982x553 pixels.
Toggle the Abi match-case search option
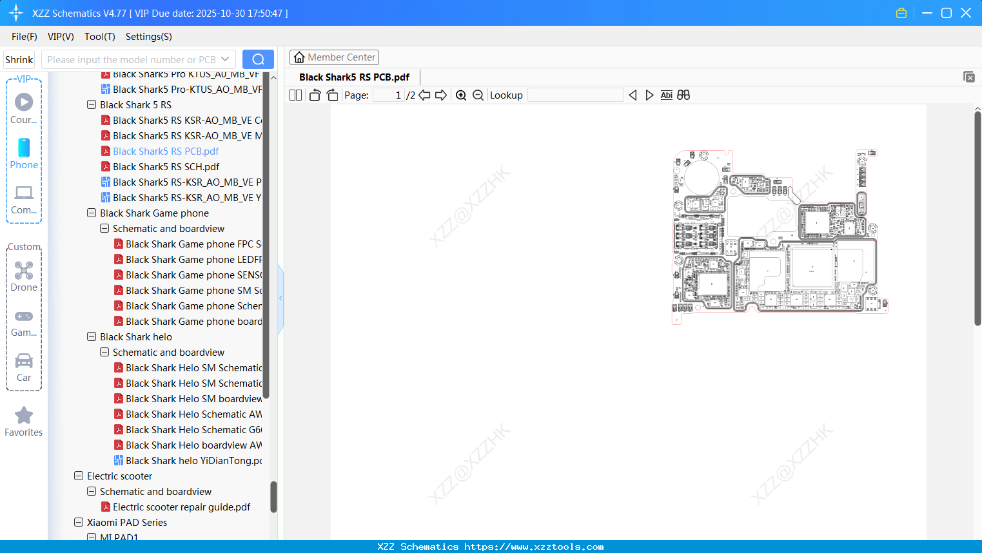pyautogui.click(x=667, y=95)
